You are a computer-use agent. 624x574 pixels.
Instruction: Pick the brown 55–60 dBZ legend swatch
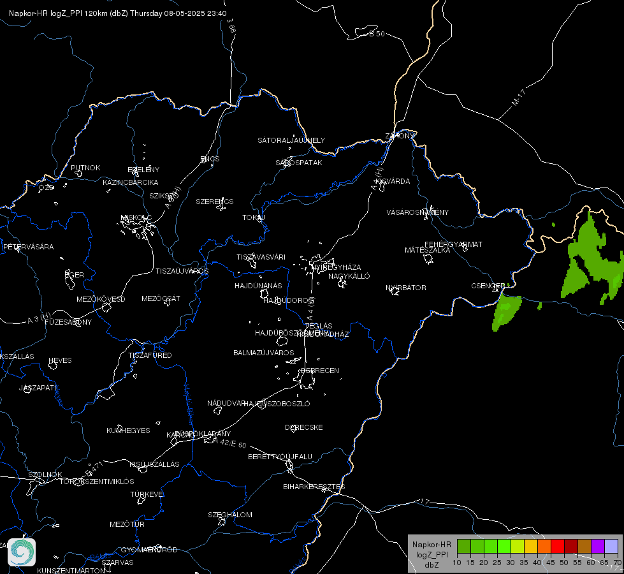584,547
